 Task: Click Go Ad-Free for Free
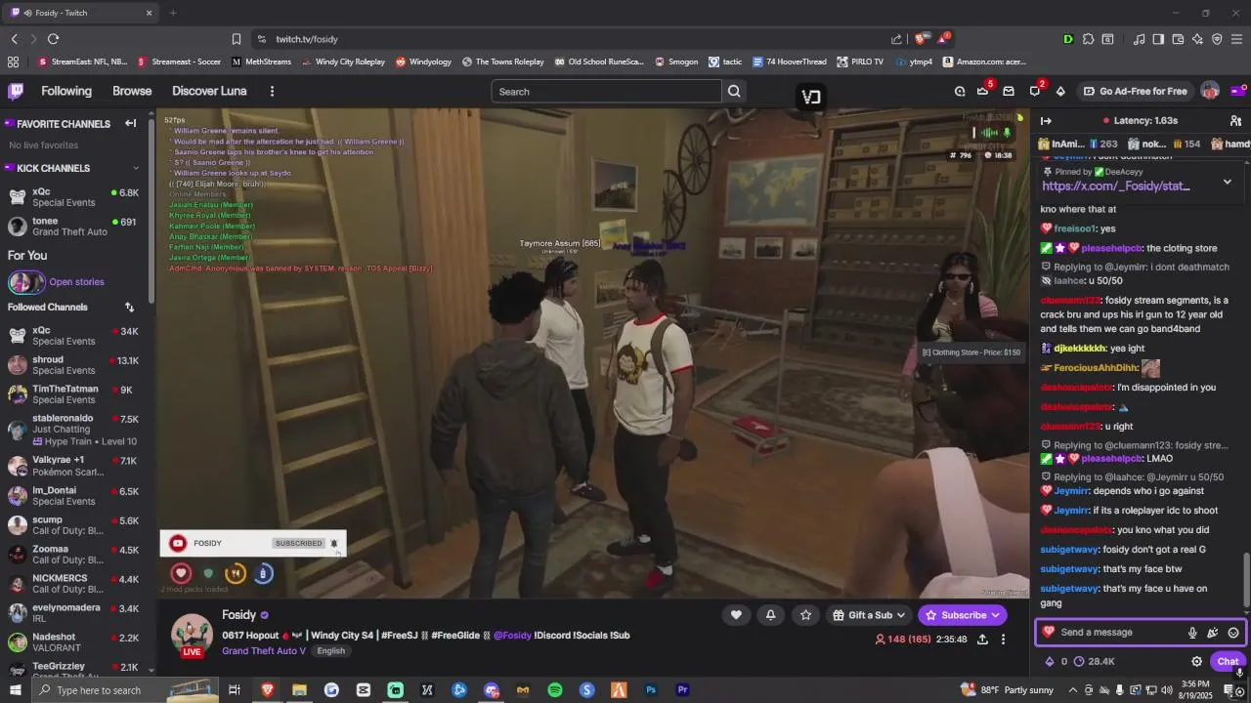tap(1135, 91)
